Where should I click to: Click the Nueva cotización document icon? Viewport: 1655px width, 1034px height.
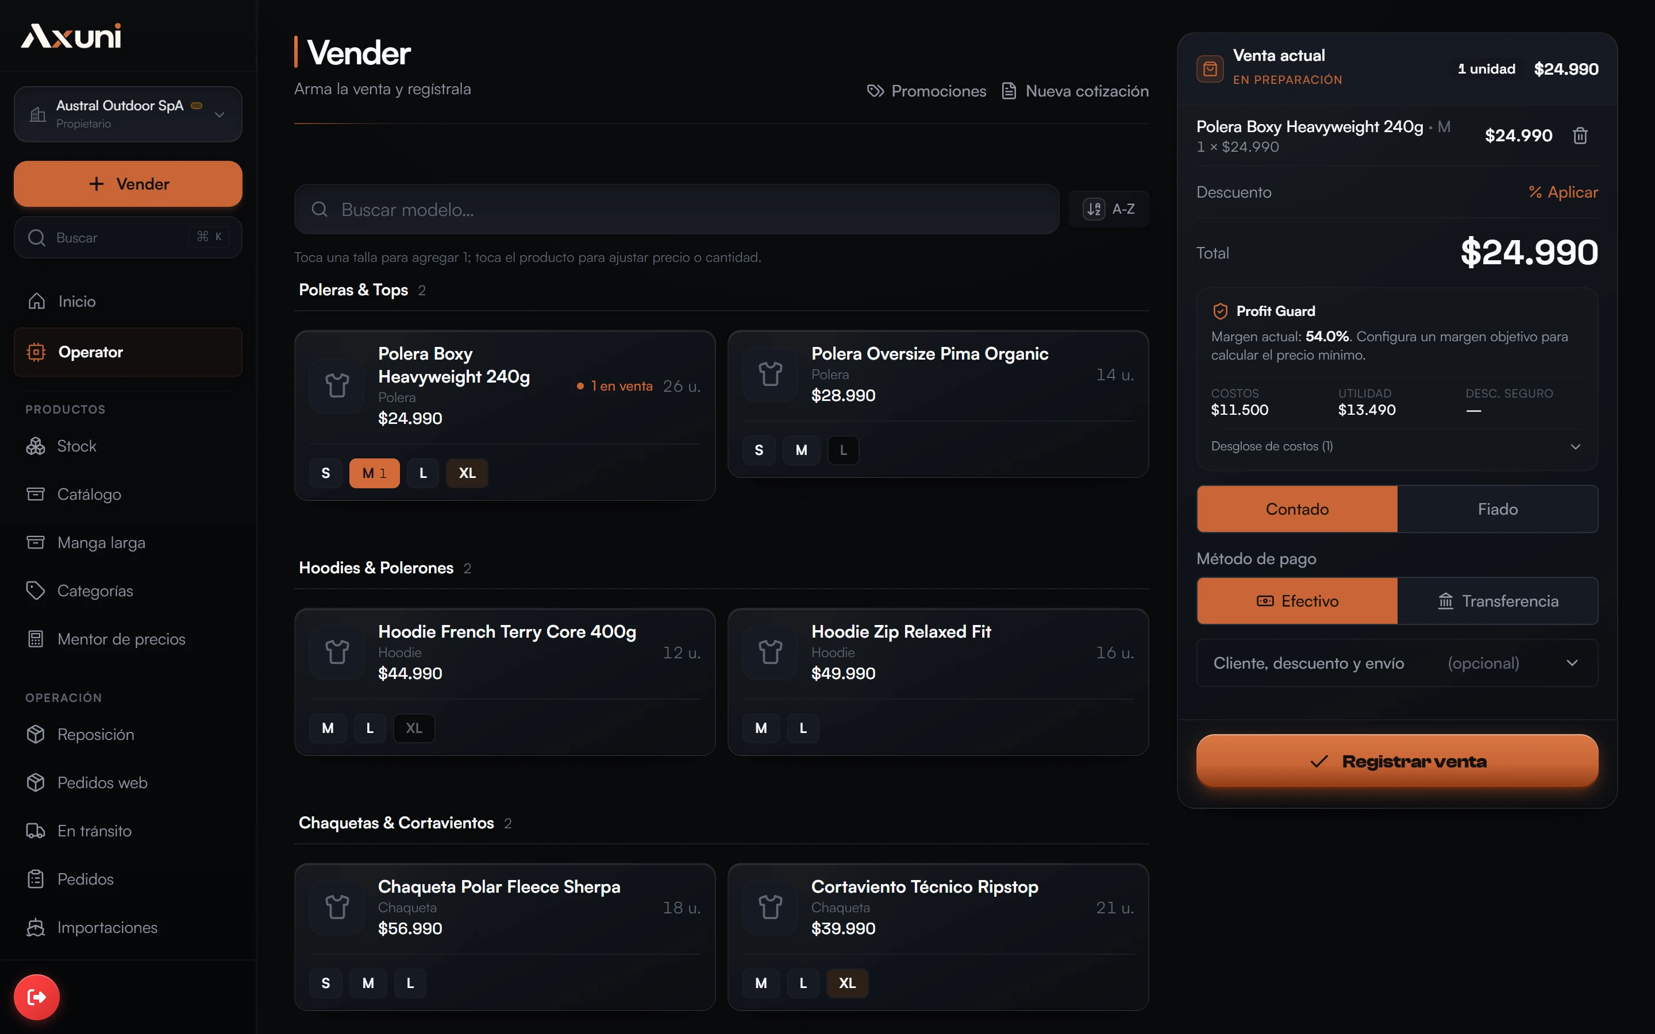(1009, 91)
